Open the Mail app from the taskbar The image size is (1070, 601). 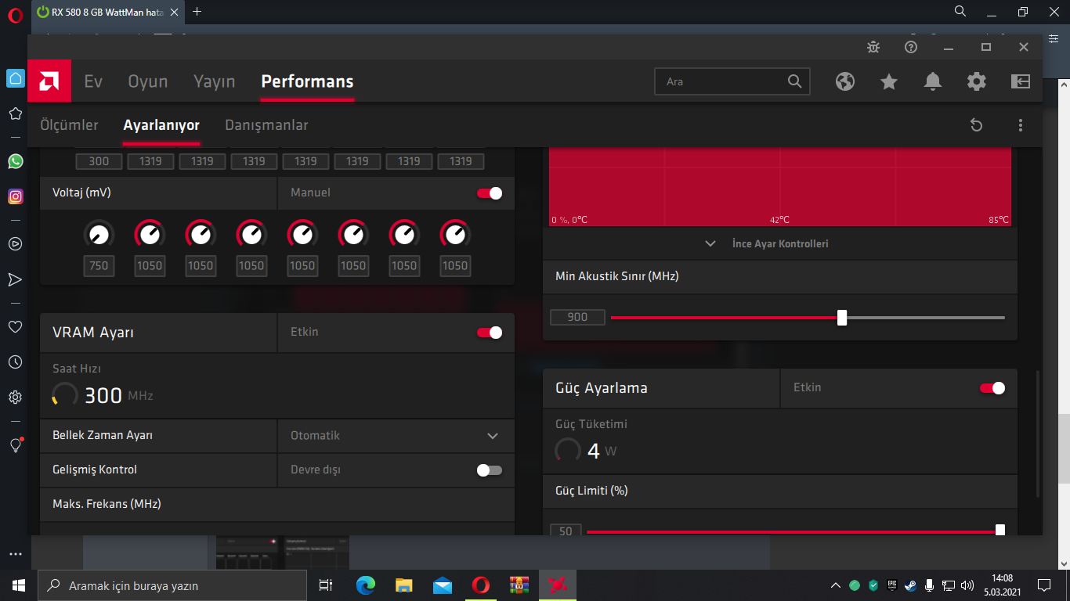point(443,585)
